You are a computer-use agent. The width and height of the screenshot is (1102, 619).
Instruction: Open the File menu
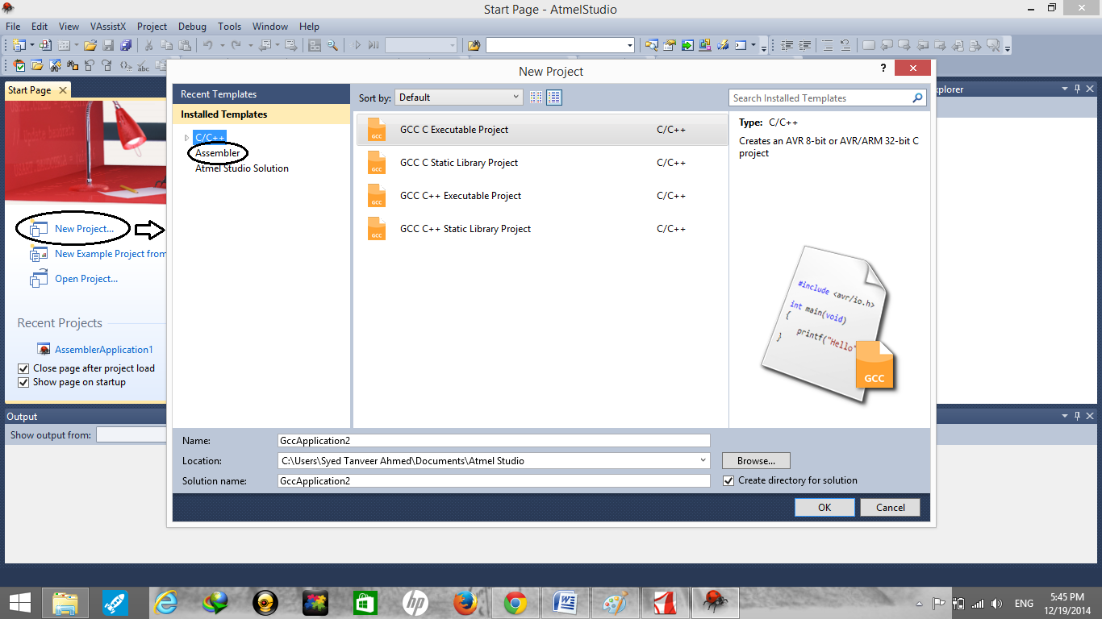13,27
